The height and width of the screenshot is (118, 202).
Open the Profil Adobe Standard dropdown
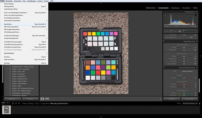pyautogui.click(x=188, y=71)
